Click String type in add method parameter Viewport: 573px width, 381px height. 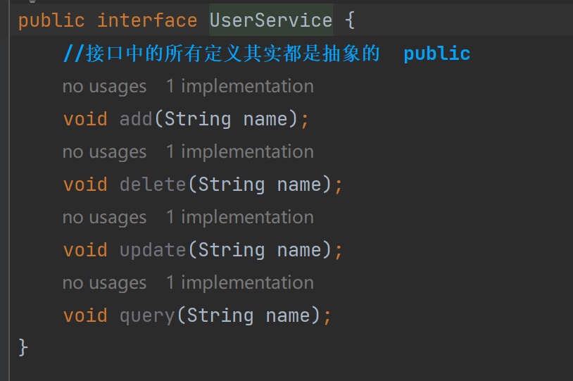pyautogui.click(x=197, y=119)
